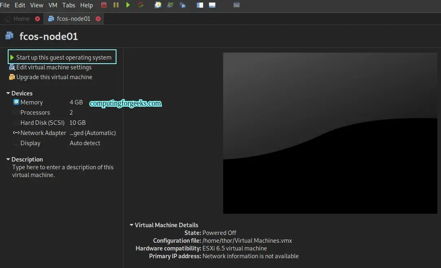
Task: Show or hide the library panel
Action: (199, 5)
